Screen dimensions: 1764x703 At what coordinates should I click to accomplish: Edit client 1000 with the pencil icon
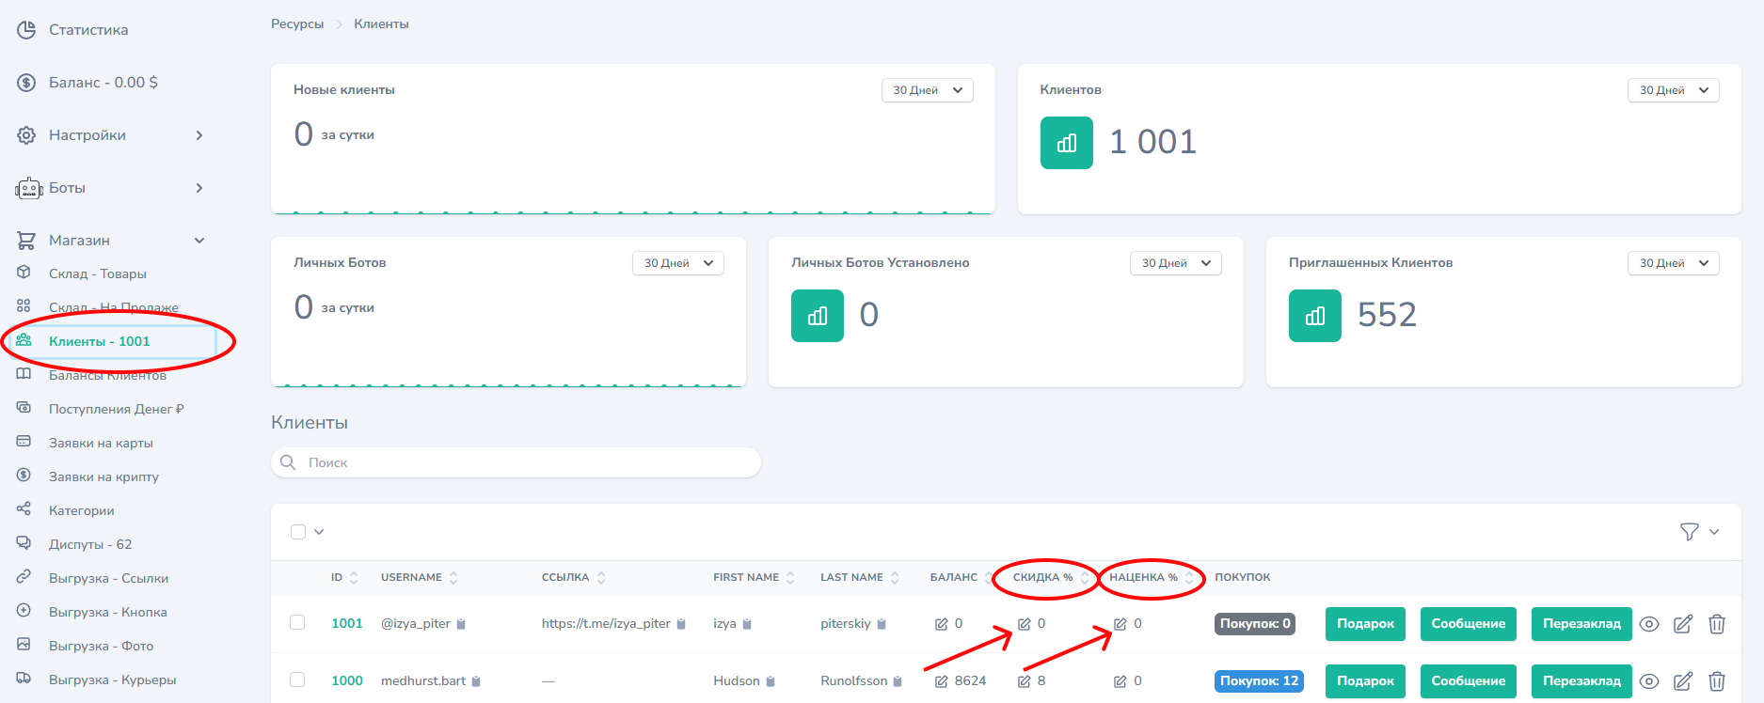pyautogui.click(x=1683, y=681)
